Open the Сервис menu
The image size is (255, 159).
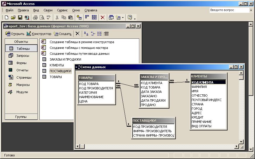(62, 10)
